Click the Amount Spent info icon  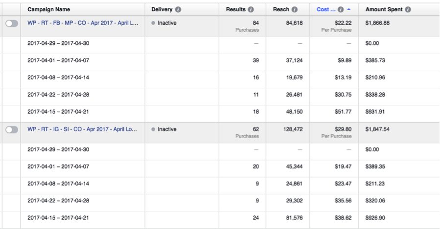(408, 9)
